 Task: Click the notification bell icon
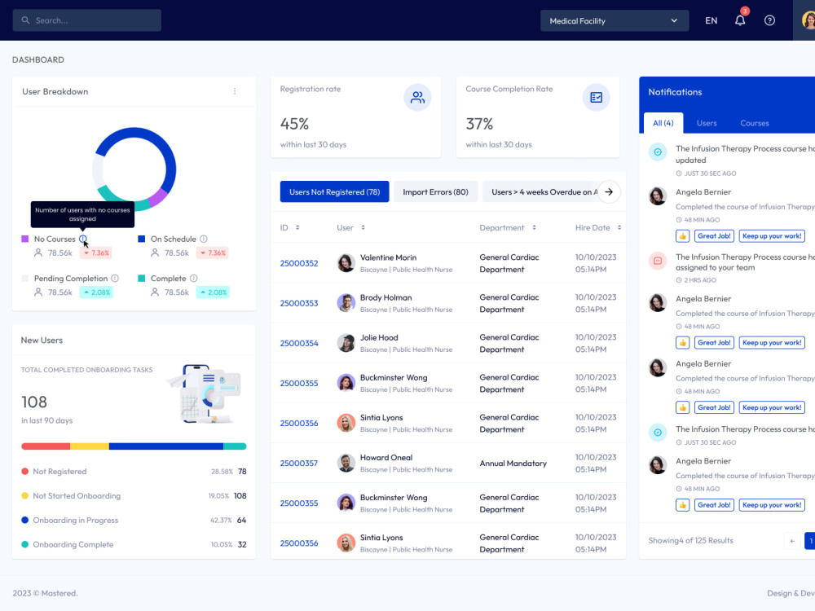(740, 20)
